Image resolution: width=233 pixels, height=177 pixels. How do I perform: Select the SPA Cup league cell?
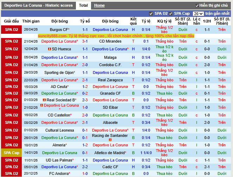(x=12, y=153)
